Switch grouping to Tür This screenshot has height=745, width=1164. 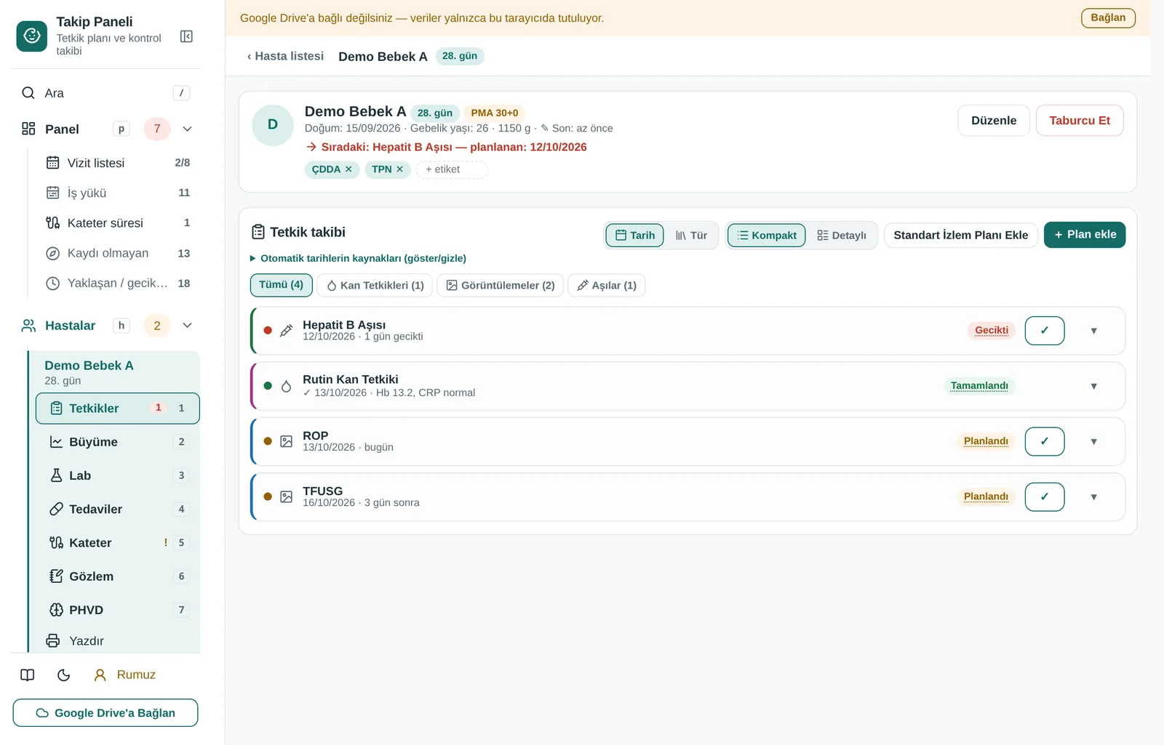691,235
